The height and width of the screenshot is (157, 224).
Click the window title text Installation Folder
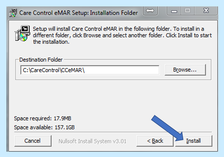[x=114, y=13]
